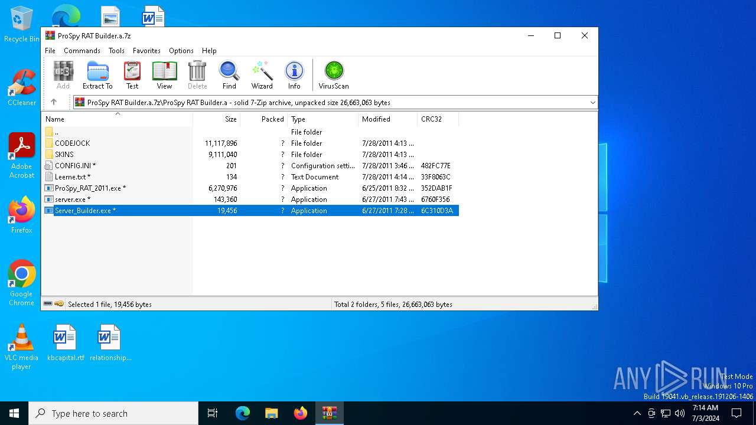The image size is (756, 425).
Task: Click CRC32 value 482FC77E
Action: coord(436,166)
